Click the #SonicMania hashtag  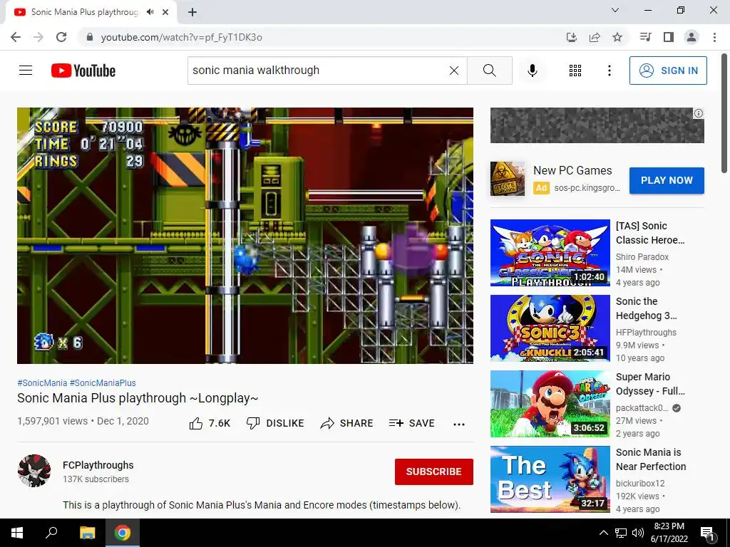42,382
